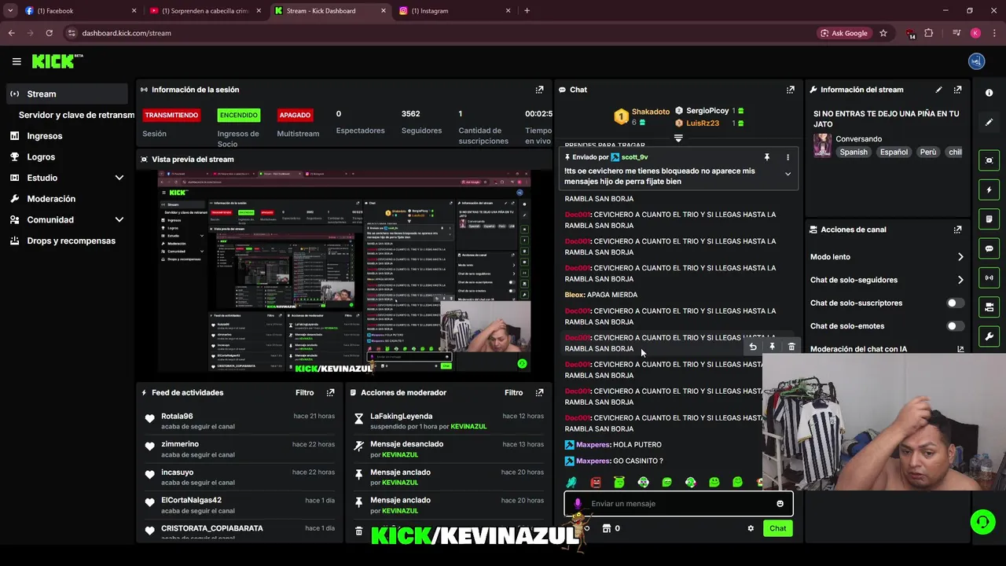Open Filtro in Feed de actividades
The height and width of the screenshot is (566, 1006).
click(x=304, y=392)
